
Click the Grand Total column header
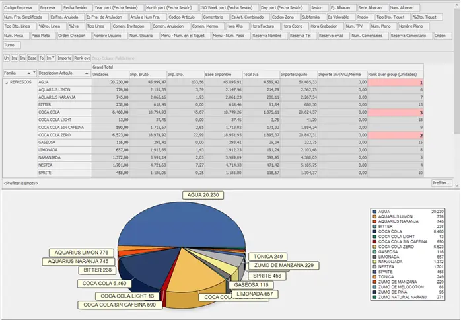click(103, 67)
